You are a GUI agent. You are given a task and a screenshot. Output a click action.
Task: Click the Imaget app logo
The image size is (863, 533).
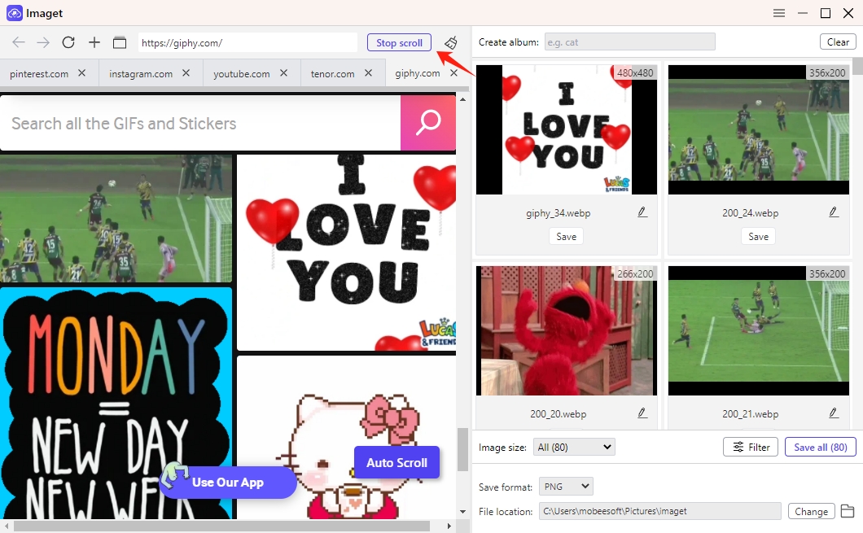tap(15, 13)
